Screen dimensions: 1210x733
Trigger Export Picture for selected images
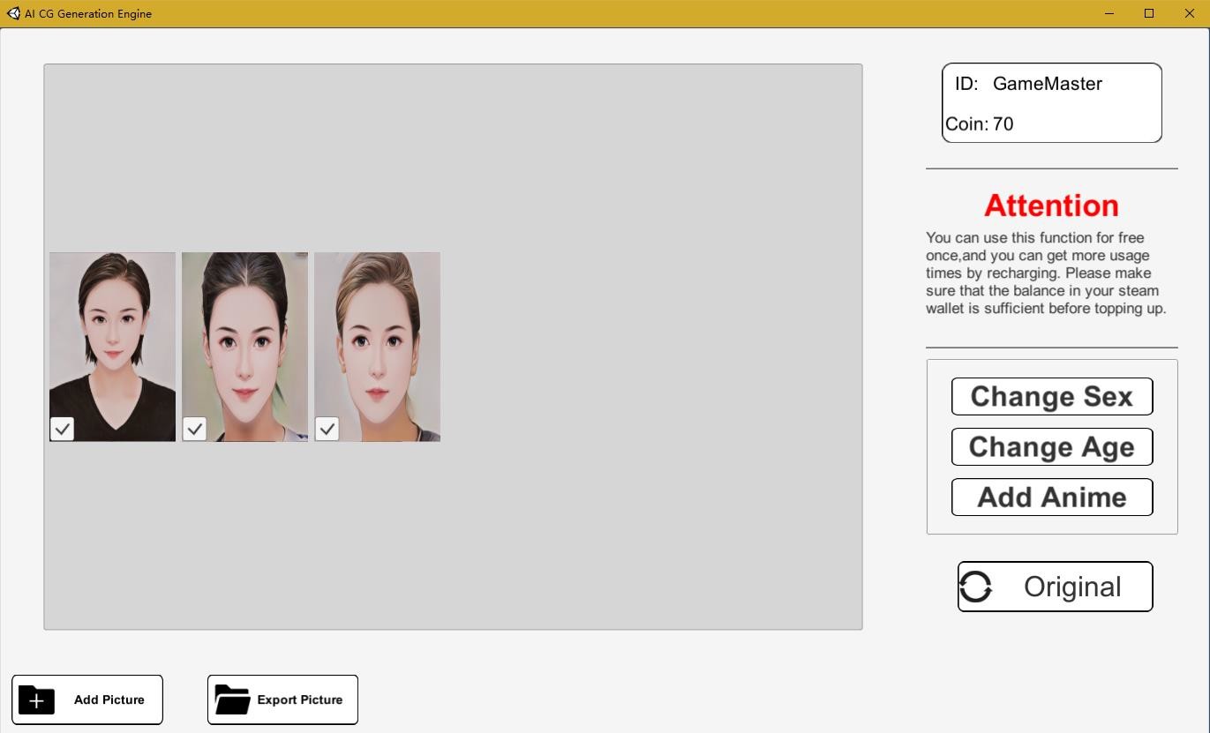click(282, 699)
